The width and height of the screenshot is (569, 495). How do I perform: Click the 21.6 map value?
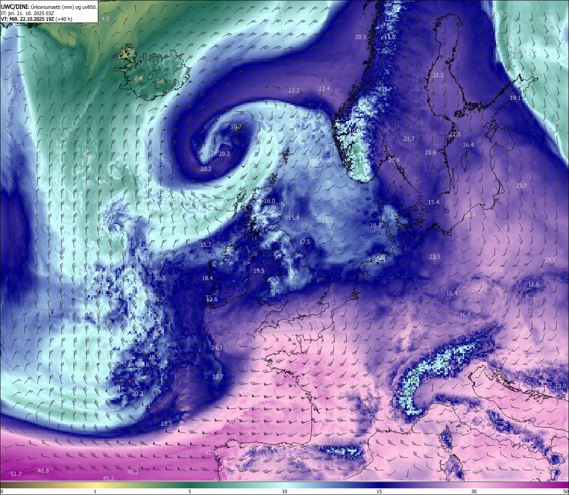430,153
